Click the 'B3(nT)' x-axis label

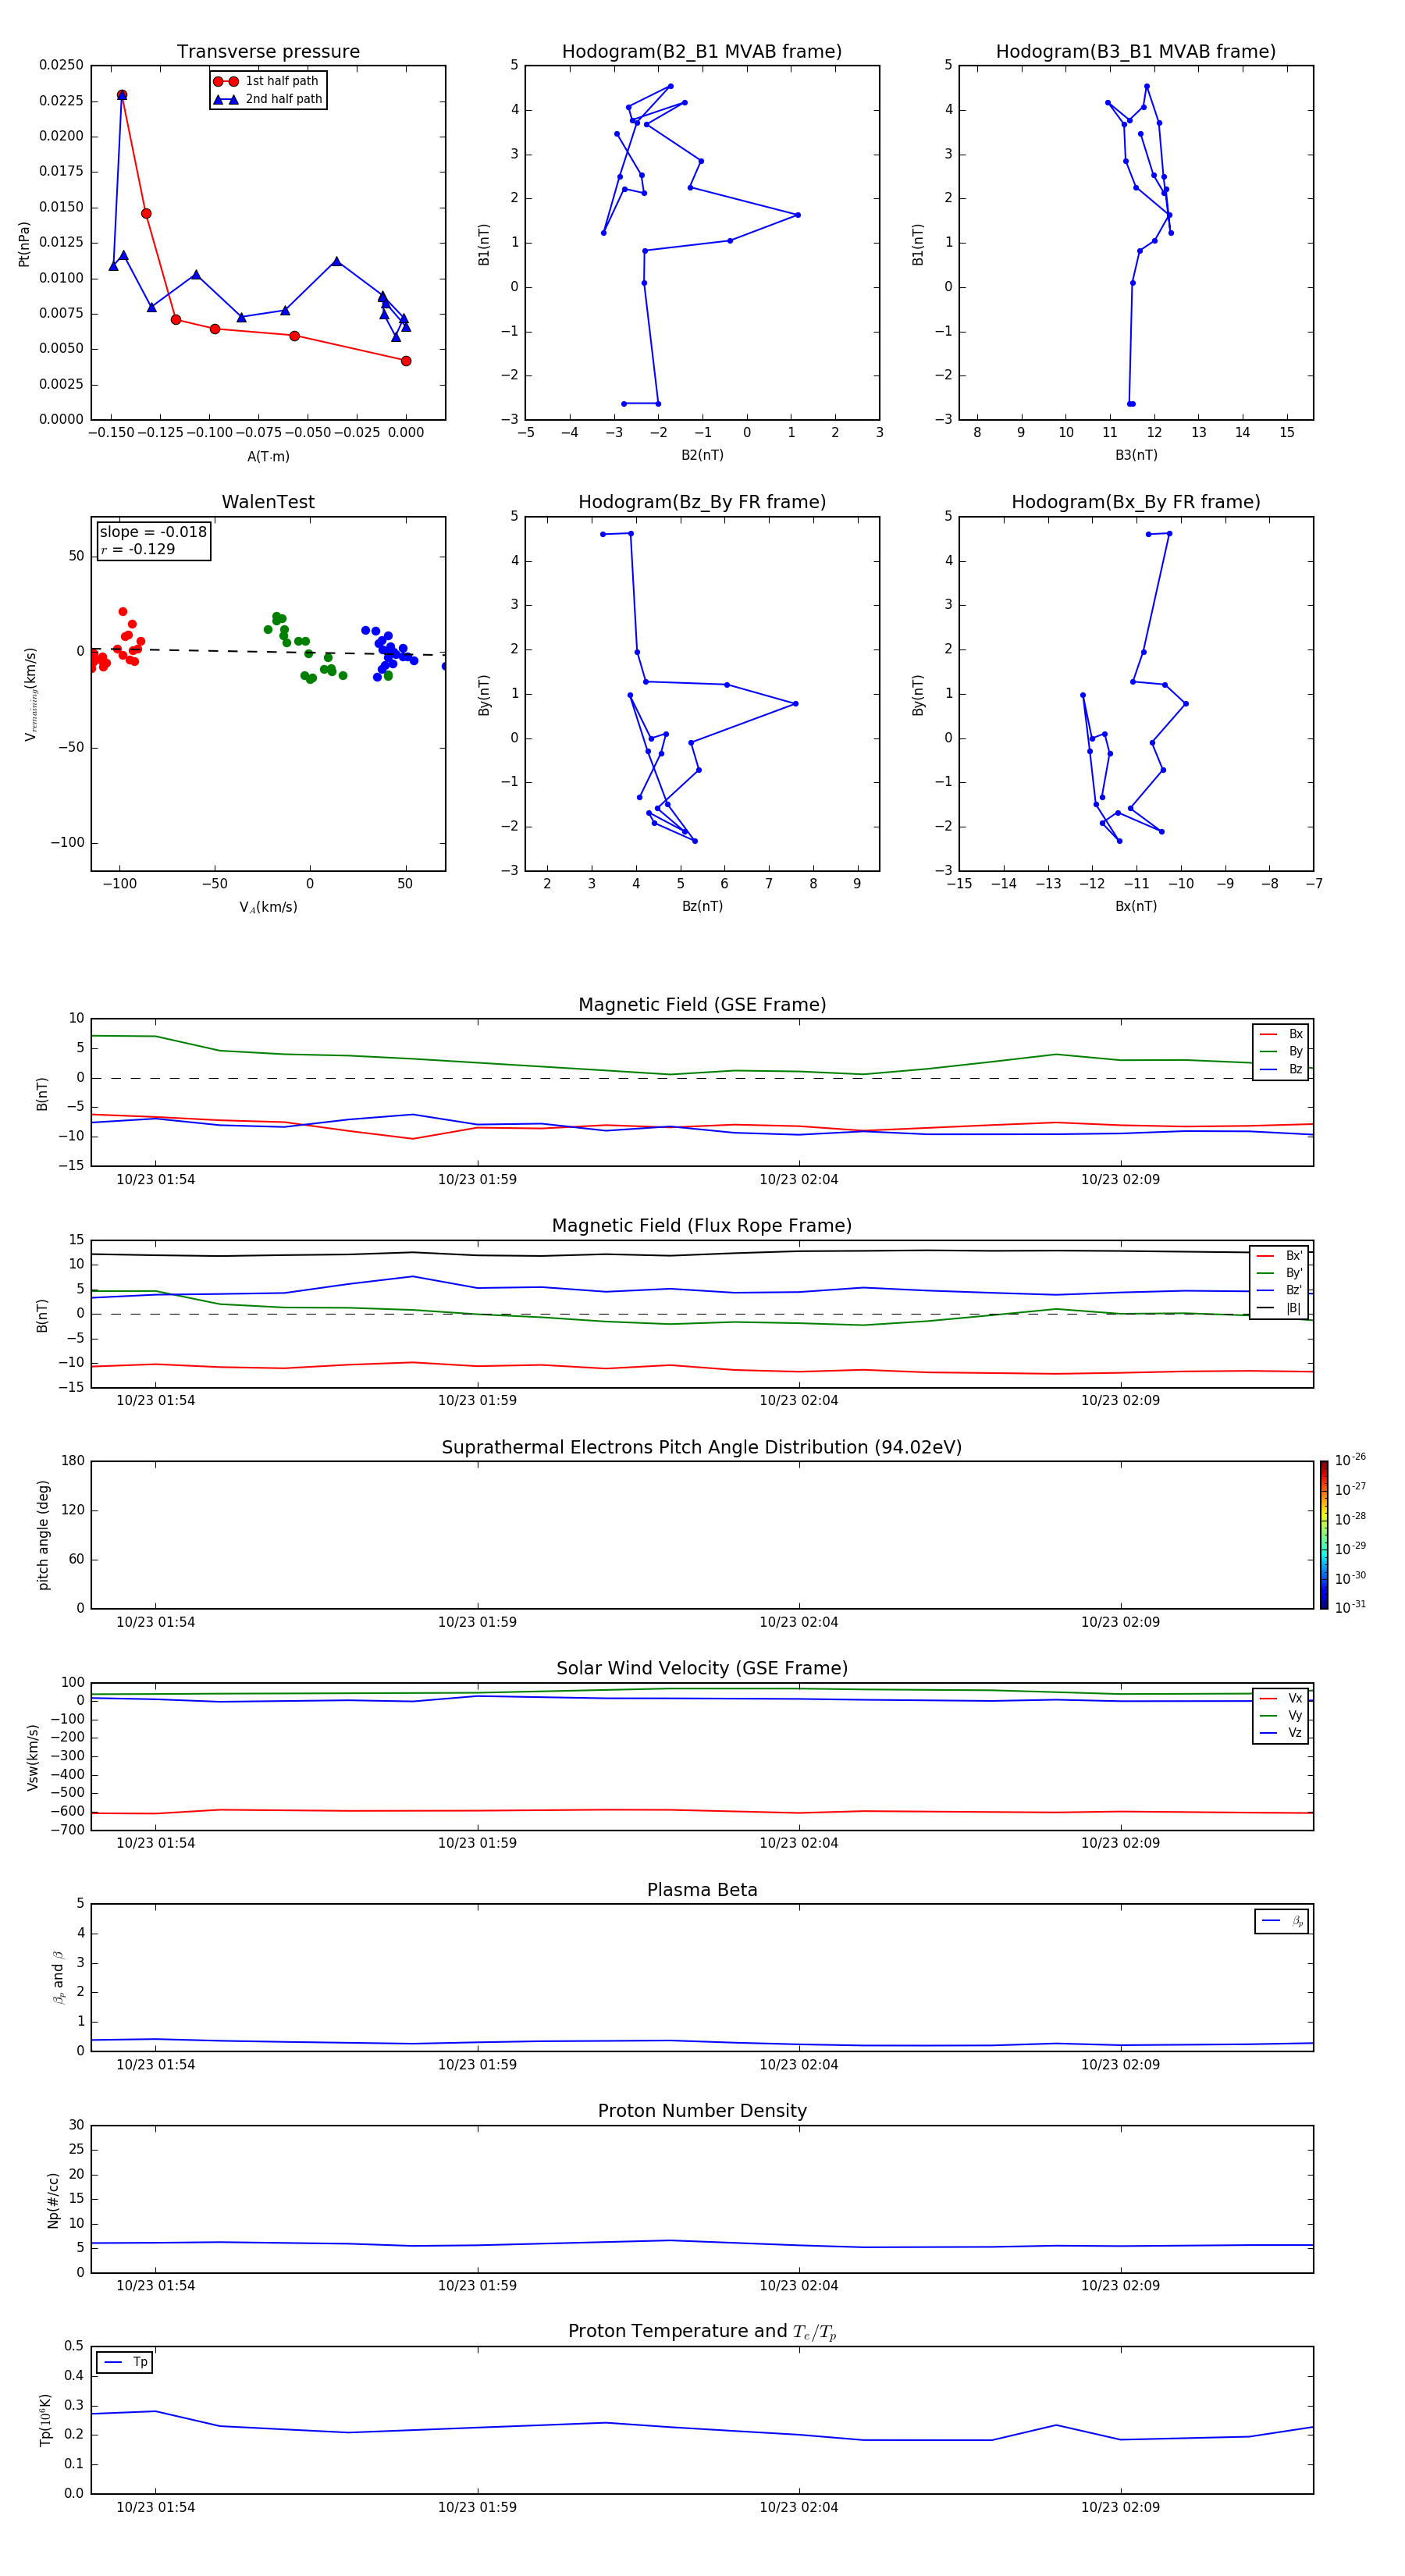1136,456
